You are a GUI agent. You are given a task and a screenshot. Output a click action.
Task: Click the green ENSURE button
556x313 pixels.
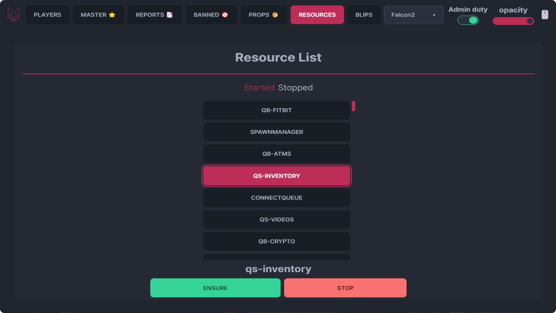[215, 288]
